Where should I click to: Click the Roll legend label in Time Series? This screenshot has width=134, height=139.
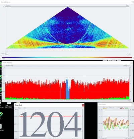127,109
